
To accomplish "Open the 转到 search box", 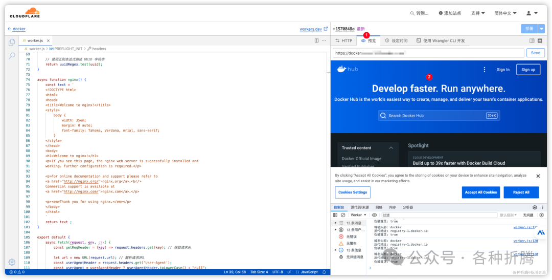I will tap(419, 13).
